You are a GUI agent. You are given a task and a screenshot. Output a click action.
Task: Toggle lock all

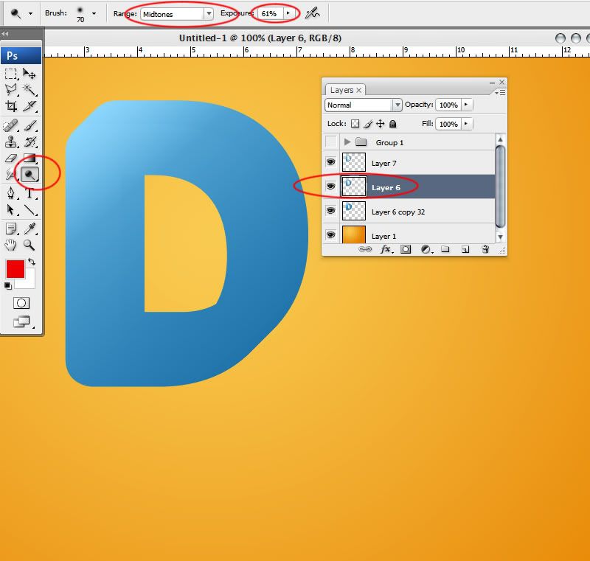393,124
